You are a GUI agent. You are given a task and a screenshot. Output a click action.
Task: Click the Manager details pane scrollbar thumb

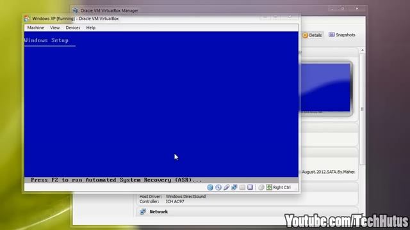click(x=362, y=109)
